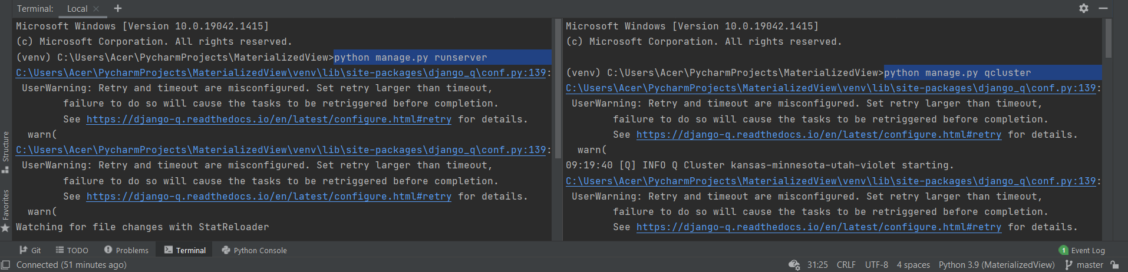Open the '4 spaces' indent settings
The width and height of the screenshot is (1128, 272).
913,265
